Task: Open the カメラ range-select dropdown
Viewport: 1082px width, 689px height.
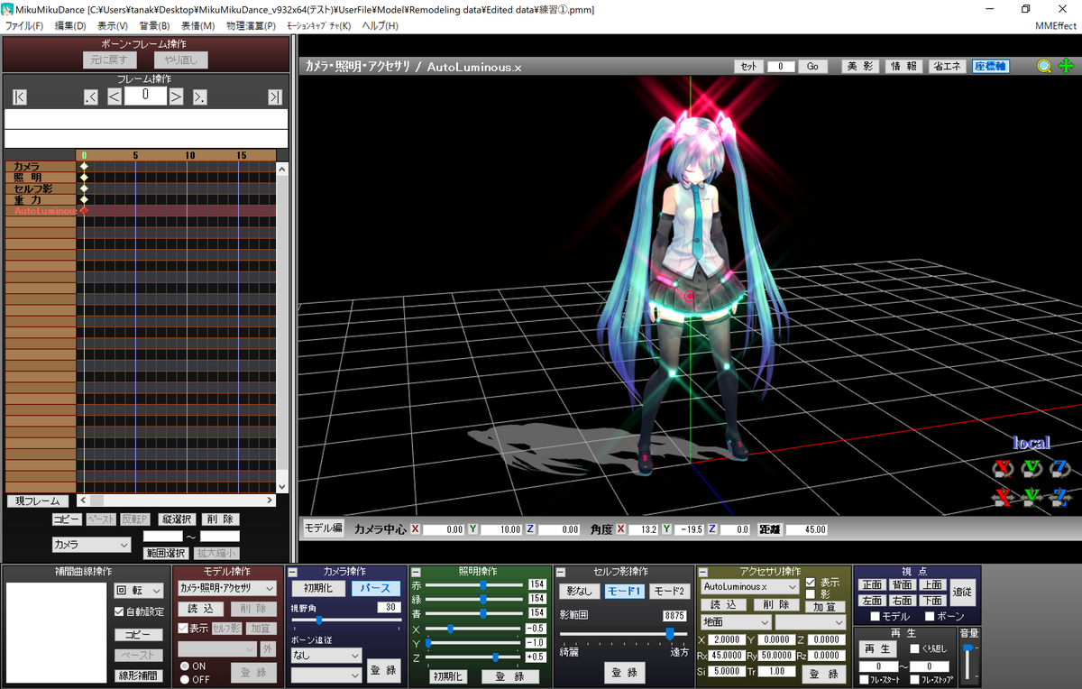Action: [x=92, y=545]
